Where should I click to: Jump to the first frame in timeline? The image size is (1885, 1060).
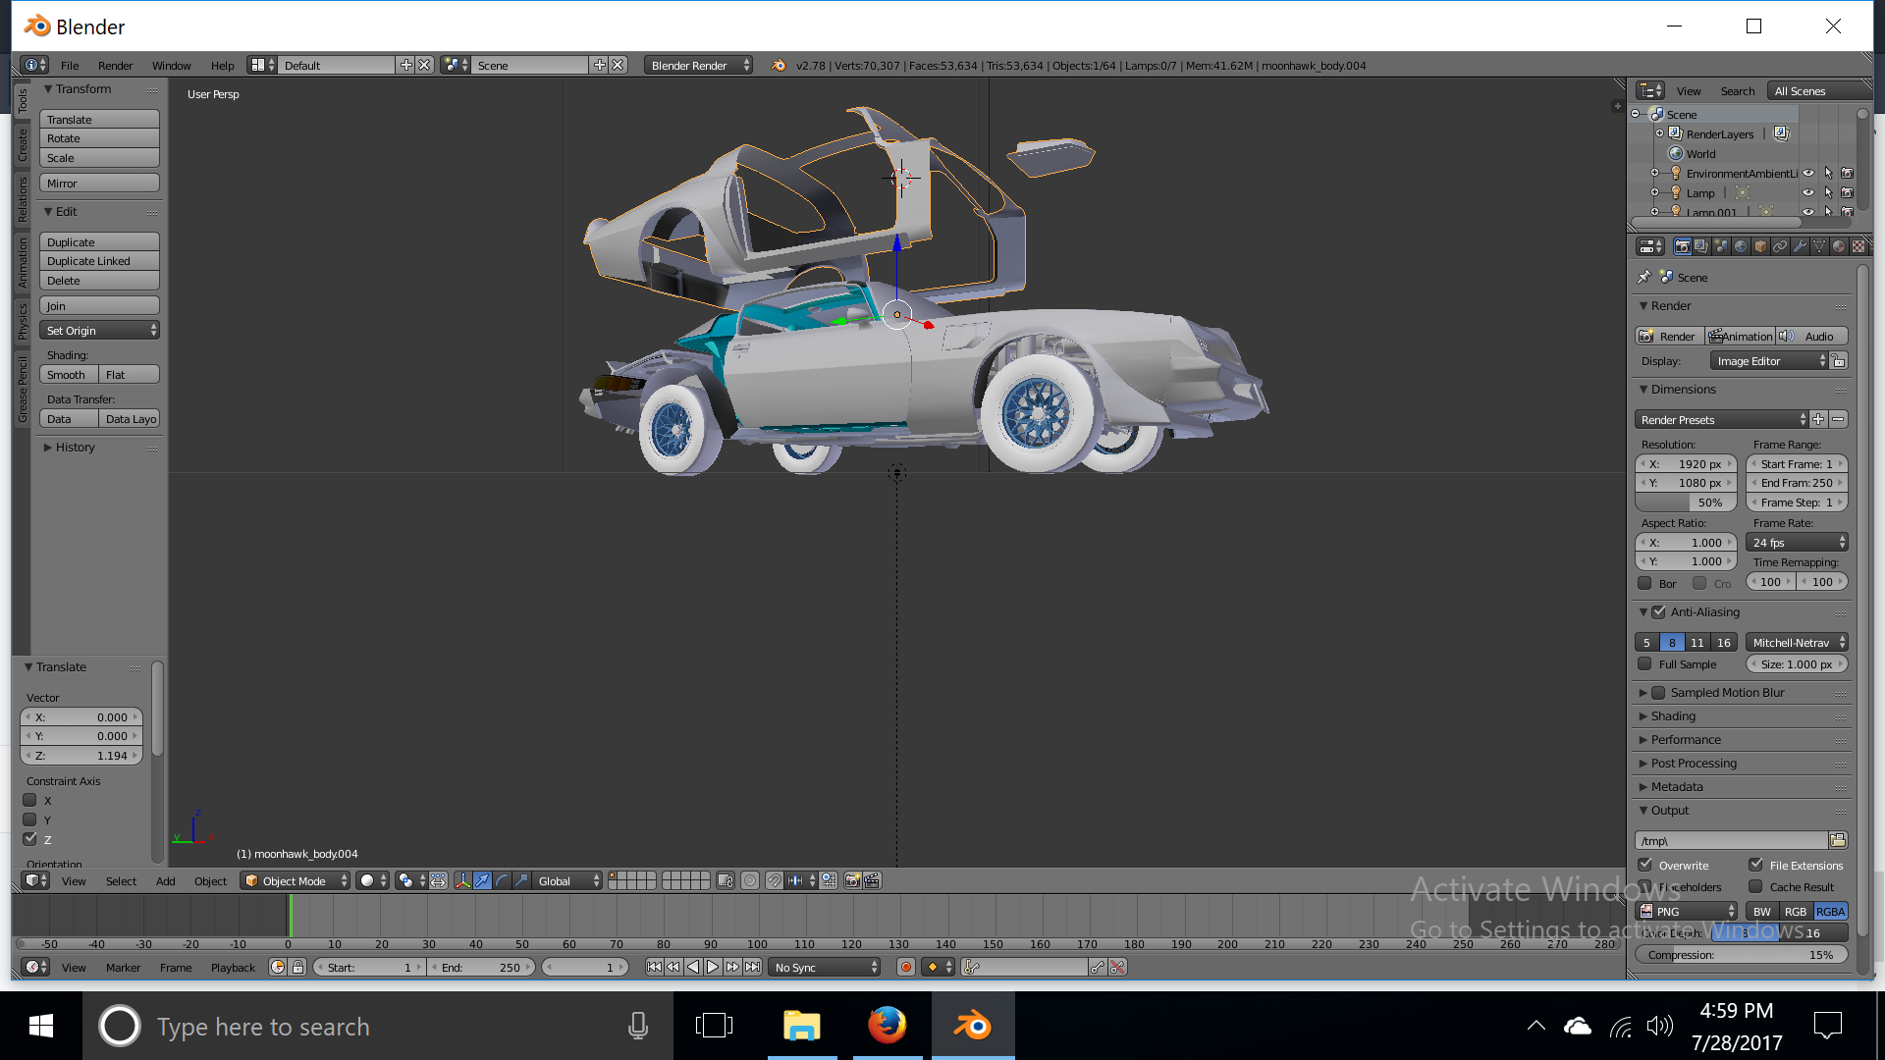[654, 967]
